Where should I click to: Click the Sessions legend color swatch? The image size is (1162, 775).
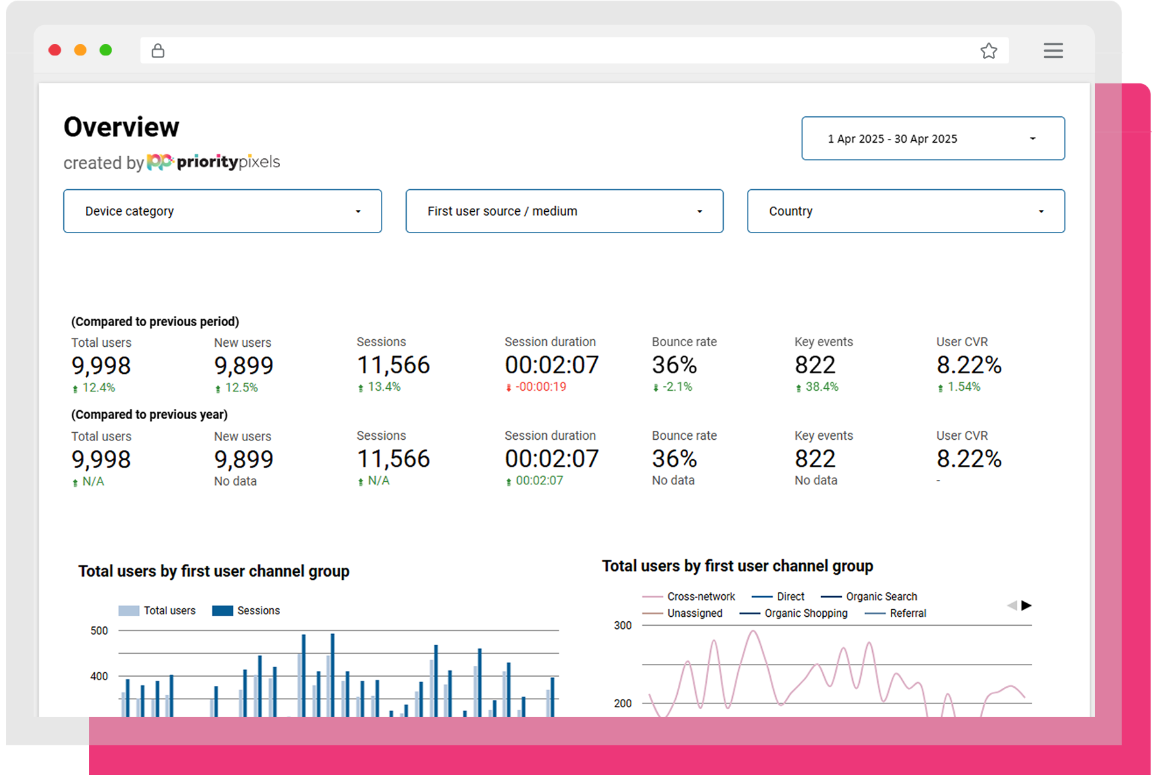click(223, 611)
